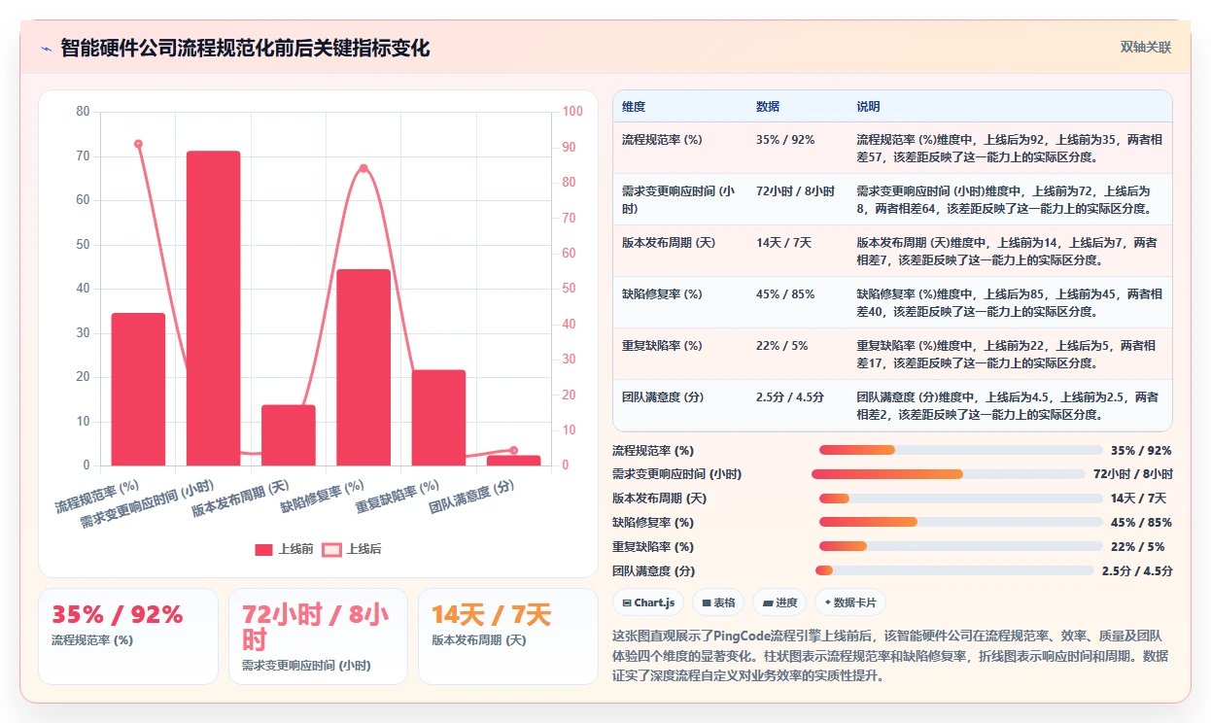
Task: Click table cell 2.5分 / 4.5分
Action: (790, 397)
